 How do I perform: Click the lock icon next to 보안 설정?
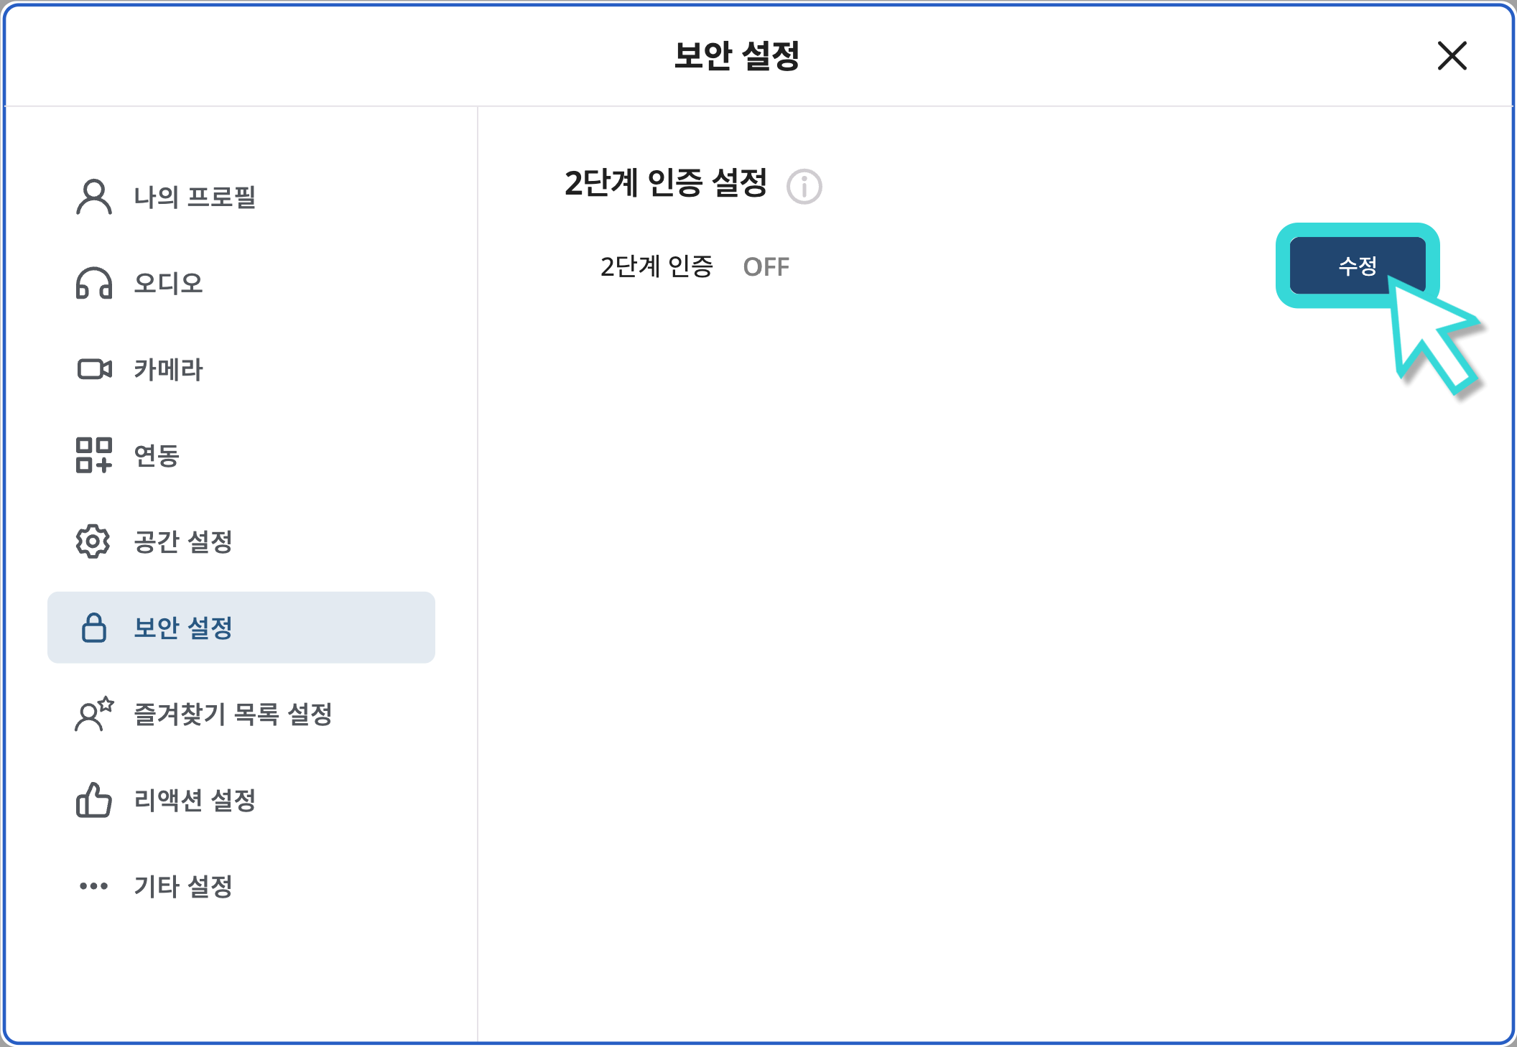pyautogui.click(x=94, y=628)
